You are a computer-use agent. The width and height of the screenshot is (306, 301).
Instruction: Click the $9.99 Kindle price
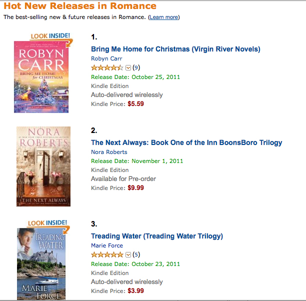pos(135,188)
